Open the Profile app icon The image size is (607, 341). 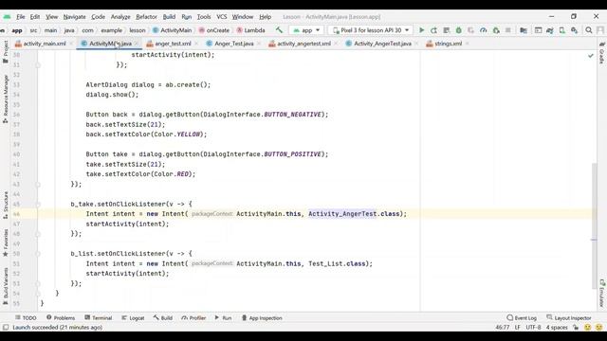coord(483,30)
